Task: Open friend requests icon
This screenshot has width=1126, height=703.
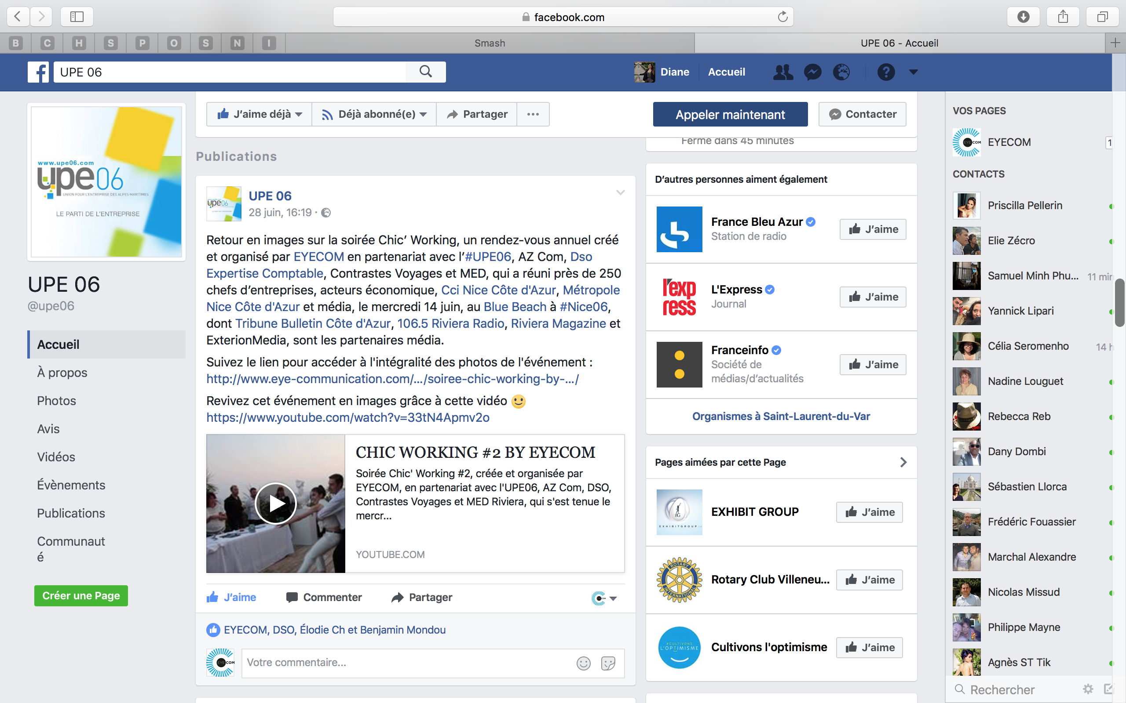Action: click(x=783, y=72)
